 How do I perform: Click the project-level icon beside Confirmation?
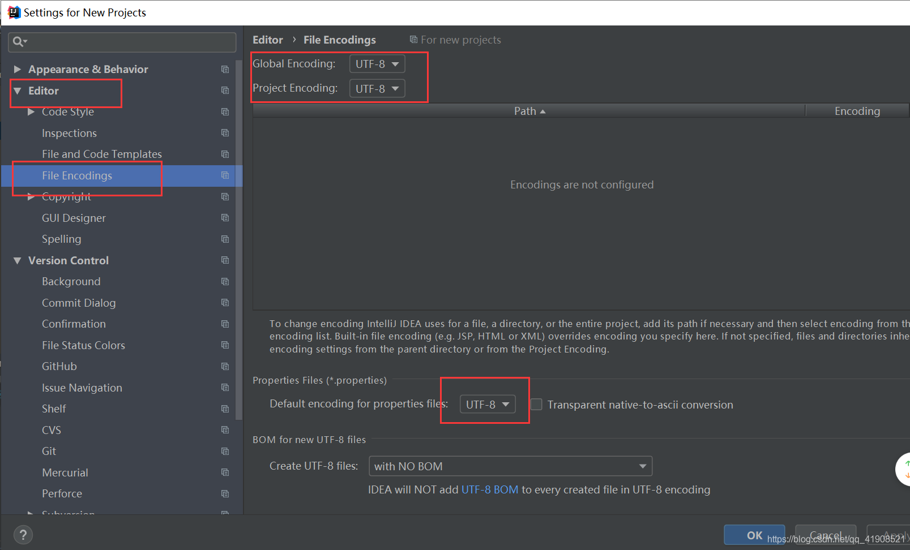[225, 324]
